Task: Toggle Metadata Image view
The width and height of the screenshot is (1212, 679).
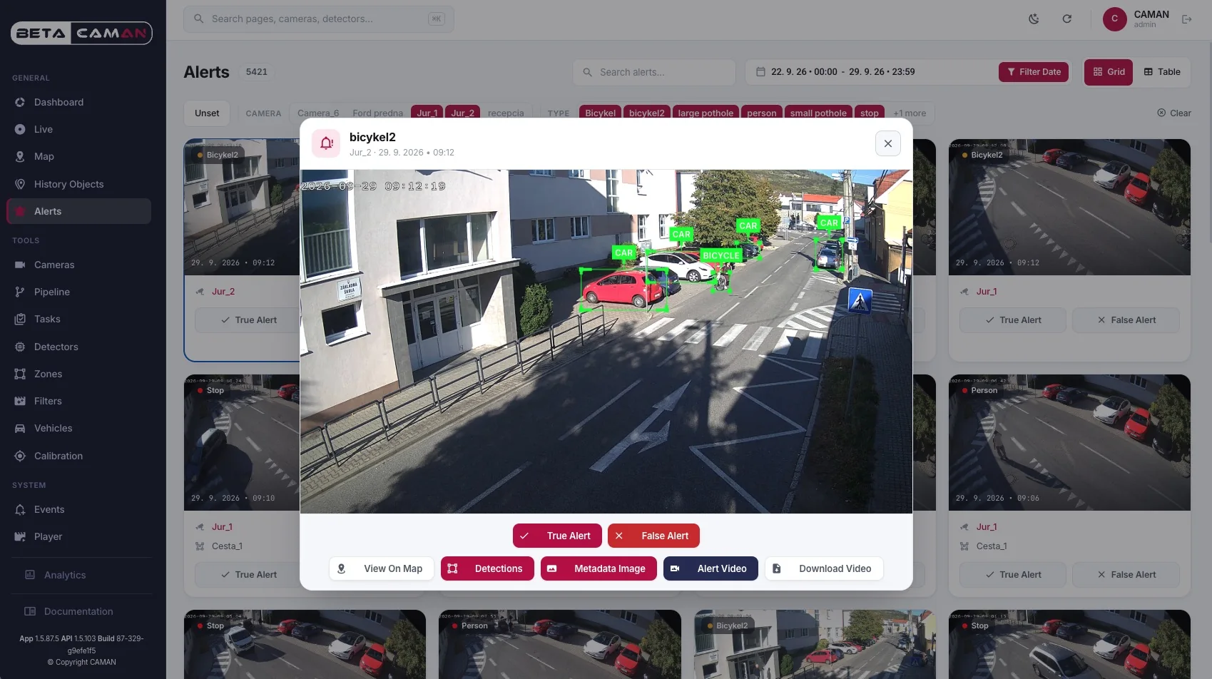Action: (x=599, y=568)
